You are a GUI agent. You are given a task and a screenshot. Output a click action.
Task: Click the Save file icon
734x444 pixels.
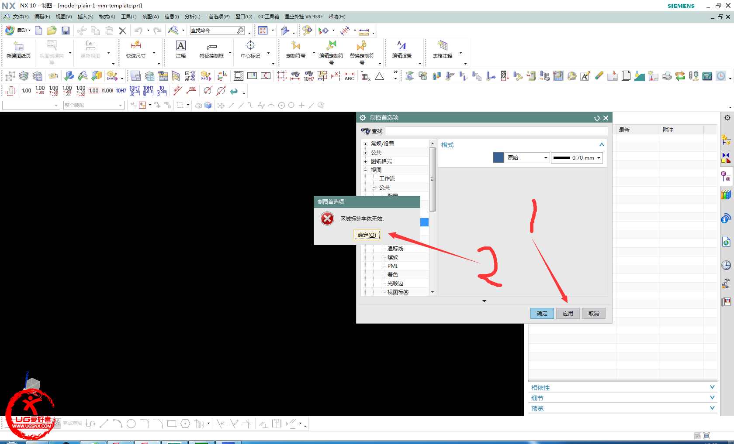(x=66, y=31)
